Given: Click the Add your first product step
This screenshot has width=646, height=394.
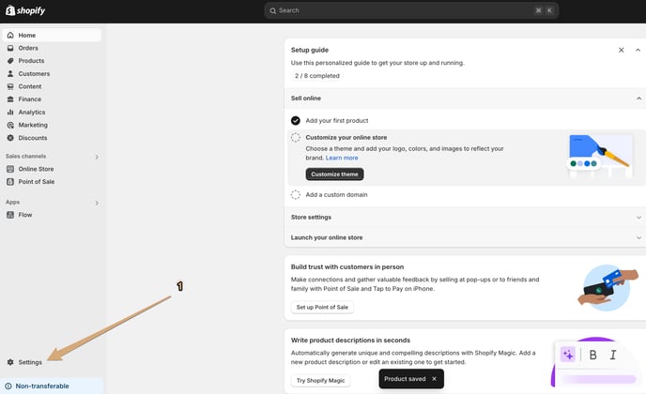Looking at the screenshot, I should pos(336,121).
